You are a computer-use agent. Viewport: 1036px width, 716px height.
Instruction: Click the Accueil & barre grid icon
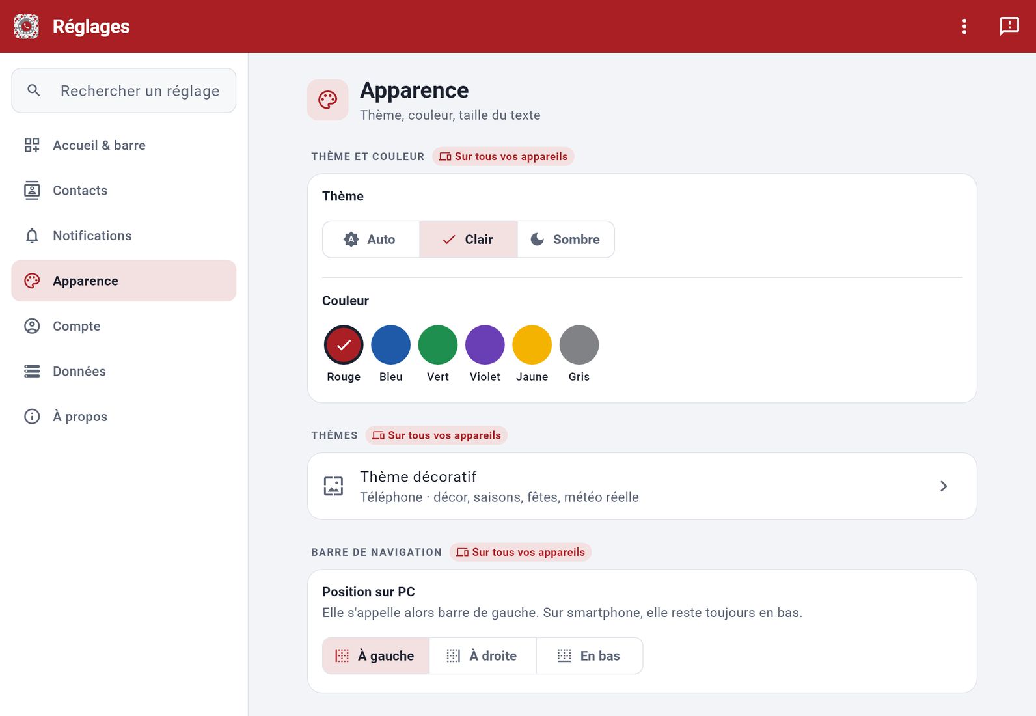32,145
